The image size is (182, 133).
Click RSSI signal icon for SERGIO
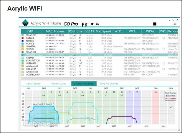(74, 50)
